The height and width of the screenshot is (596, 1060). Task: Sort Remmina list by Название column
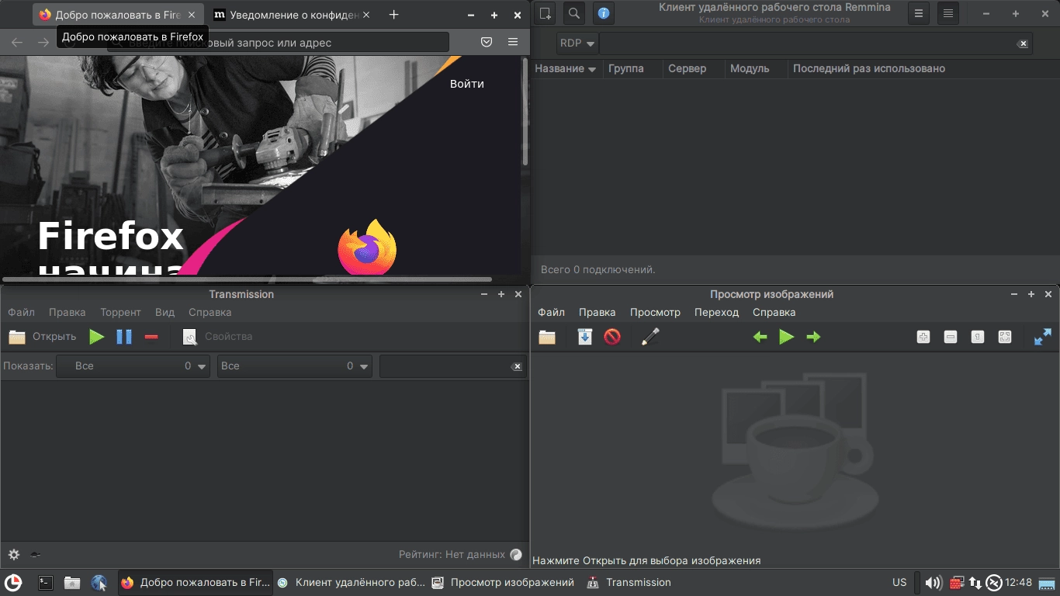566,68
